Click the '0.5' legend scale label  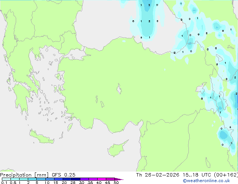(x=13, y=182)
